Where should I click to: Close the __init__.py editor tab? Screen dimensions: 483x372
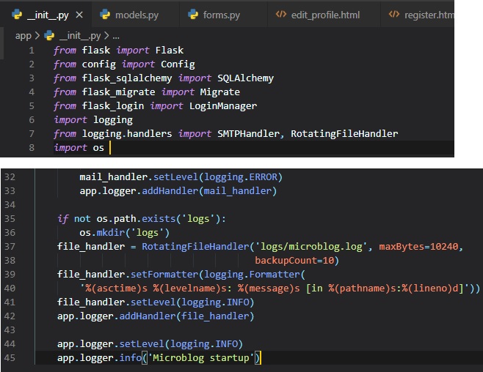click(79, 15)
